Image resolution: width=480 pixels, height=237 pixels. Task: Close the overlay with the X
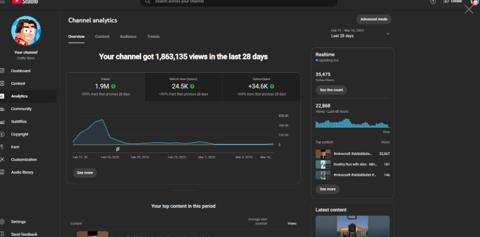(469, 9)
